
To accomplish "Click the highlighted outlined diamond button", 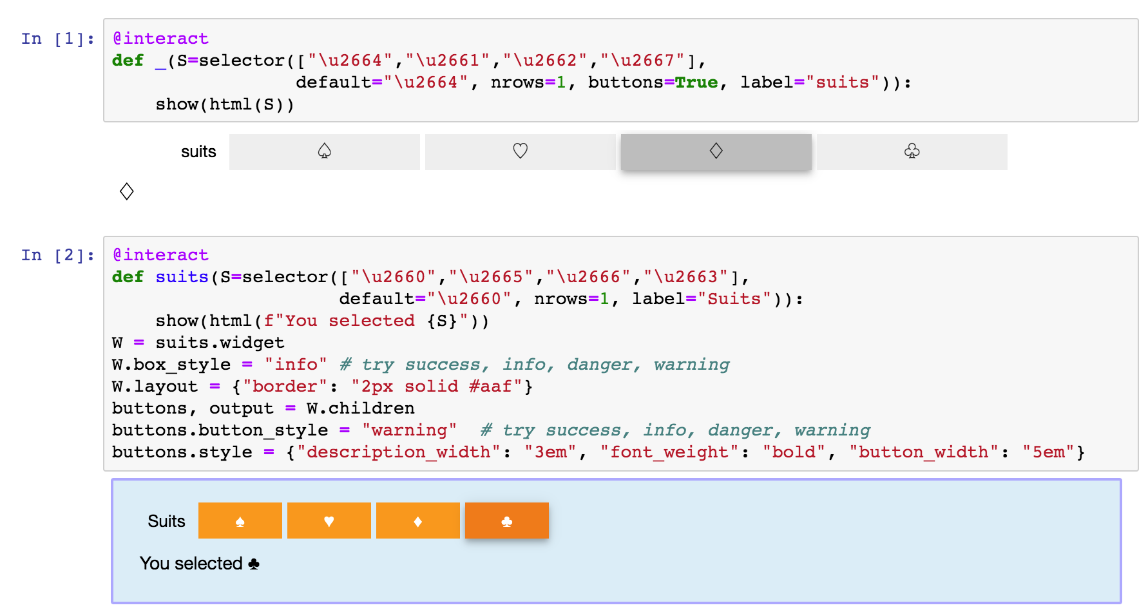I will point(716,152).
